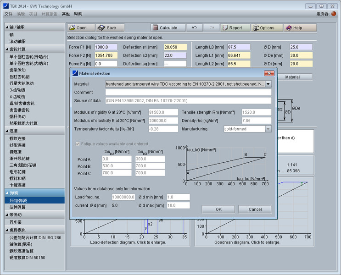341x275 pixels.
Task: Open Help via its book icon
Action: pos(289,28)
